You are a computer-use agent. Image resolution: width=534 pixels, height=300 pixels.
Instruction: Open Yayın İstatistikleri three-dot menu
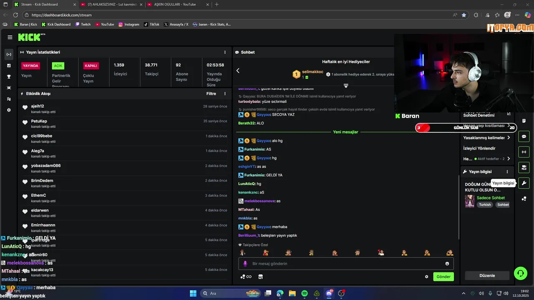tap(225, 52)
